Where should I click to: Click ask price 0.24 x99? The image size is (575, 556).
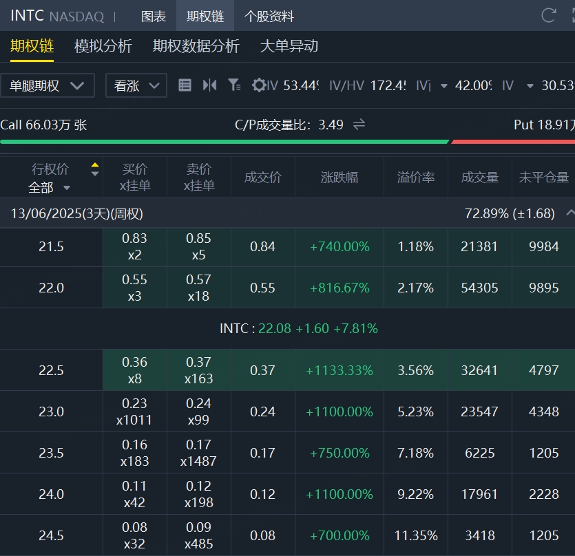pos(199,411)
